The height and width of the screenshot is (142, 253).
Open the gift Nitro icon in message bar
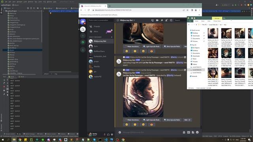point(184,133)
